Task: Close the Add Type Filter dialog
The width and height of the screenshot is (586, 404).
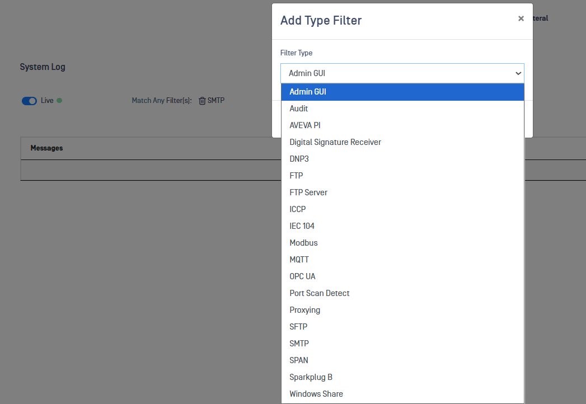Action: point(521,19)
